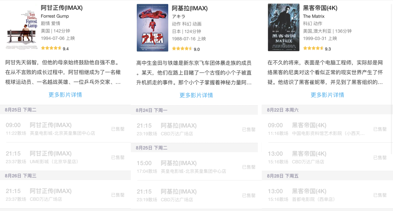Click the 阿基拉 9.0 star rating
Viewport: 393px width, 211px height.
pos(186,49)
